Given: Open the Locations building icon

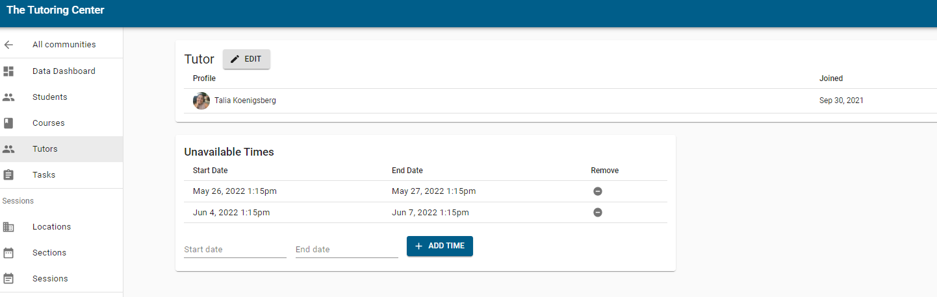Looking at the screenshot, I should (x=8, y=227).
